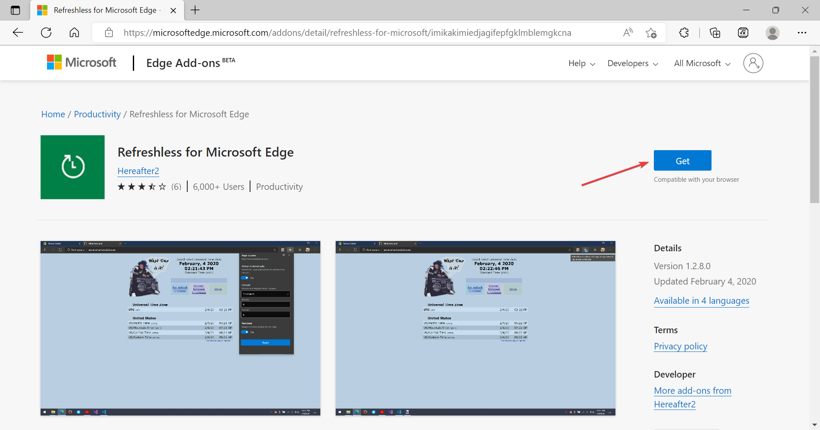Go back to the previous page
The image size is (820, 430).
18,33
